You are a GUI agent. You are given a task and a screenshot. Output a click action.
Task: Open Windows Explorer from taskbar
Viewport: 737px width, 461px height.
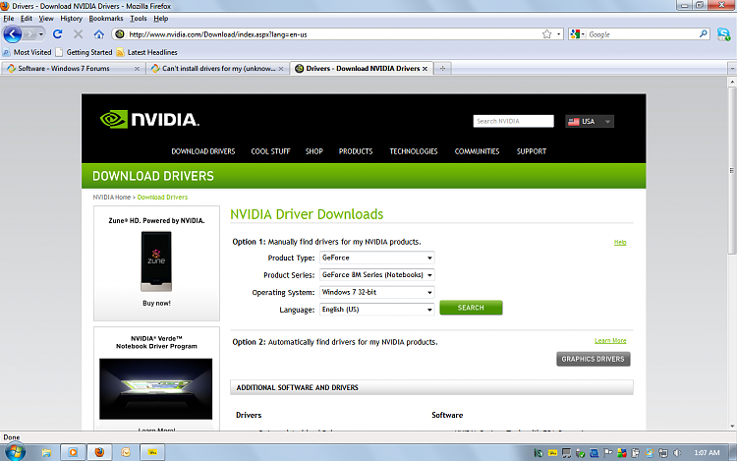(46, 452)
